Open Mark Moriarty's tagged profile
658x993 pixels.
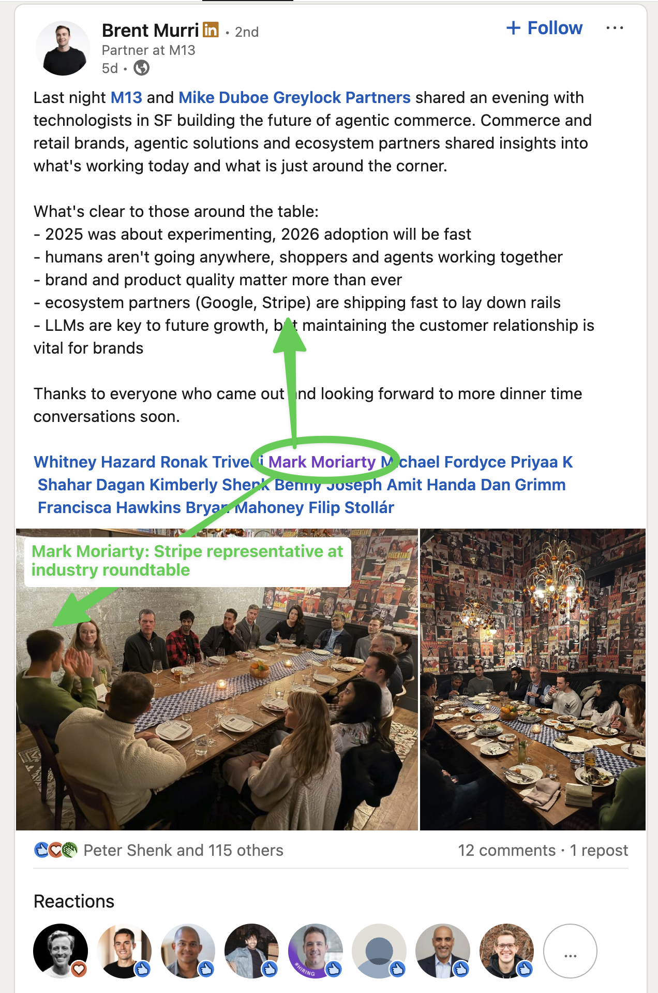[x=322, y=462]
